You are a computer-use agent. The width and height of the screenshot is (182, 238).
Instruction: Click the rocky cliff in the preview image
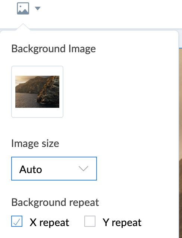tap(50, 91)
